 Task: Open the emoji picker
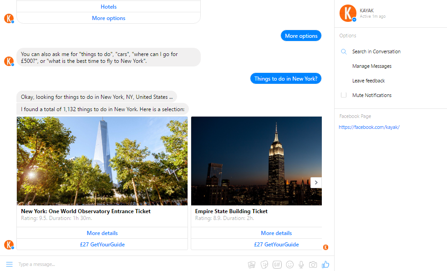[290, 265]
